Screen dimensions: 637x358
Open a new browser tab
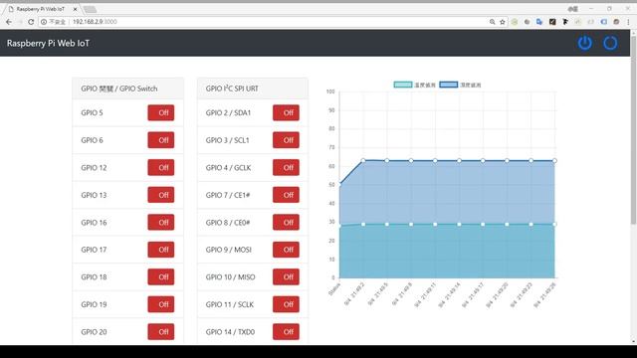[x=90, y=9]
